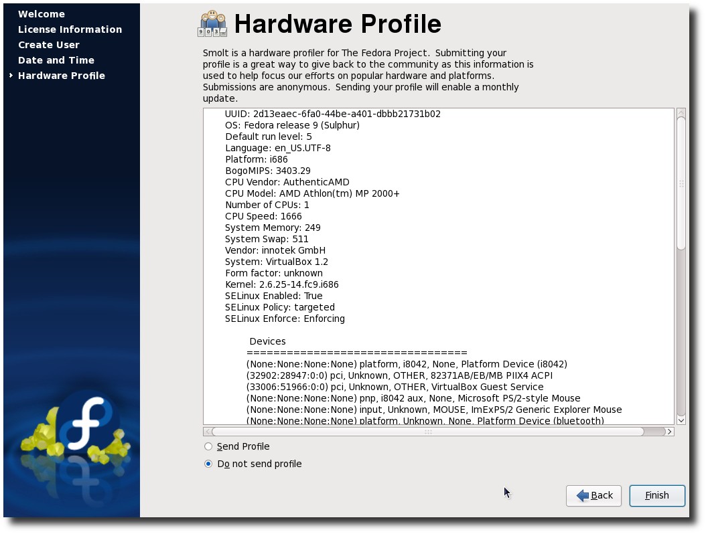The image size is (706, 534).
Task: Click horizontal scrollbar left arrow
Action: coord(207,432)
